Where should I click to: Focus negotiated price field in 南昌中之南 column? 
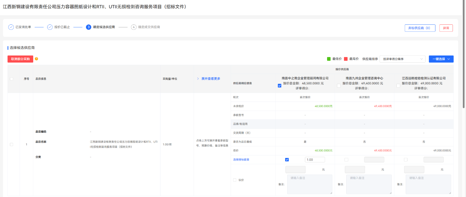coord(296,170)
